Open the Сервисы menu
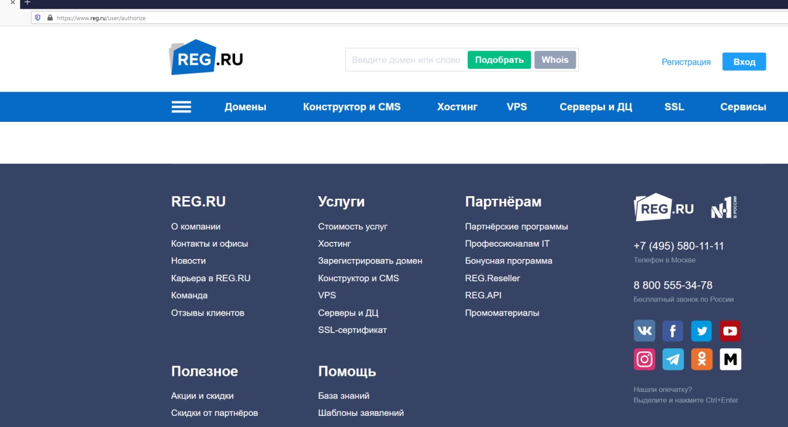 [743, 107]
